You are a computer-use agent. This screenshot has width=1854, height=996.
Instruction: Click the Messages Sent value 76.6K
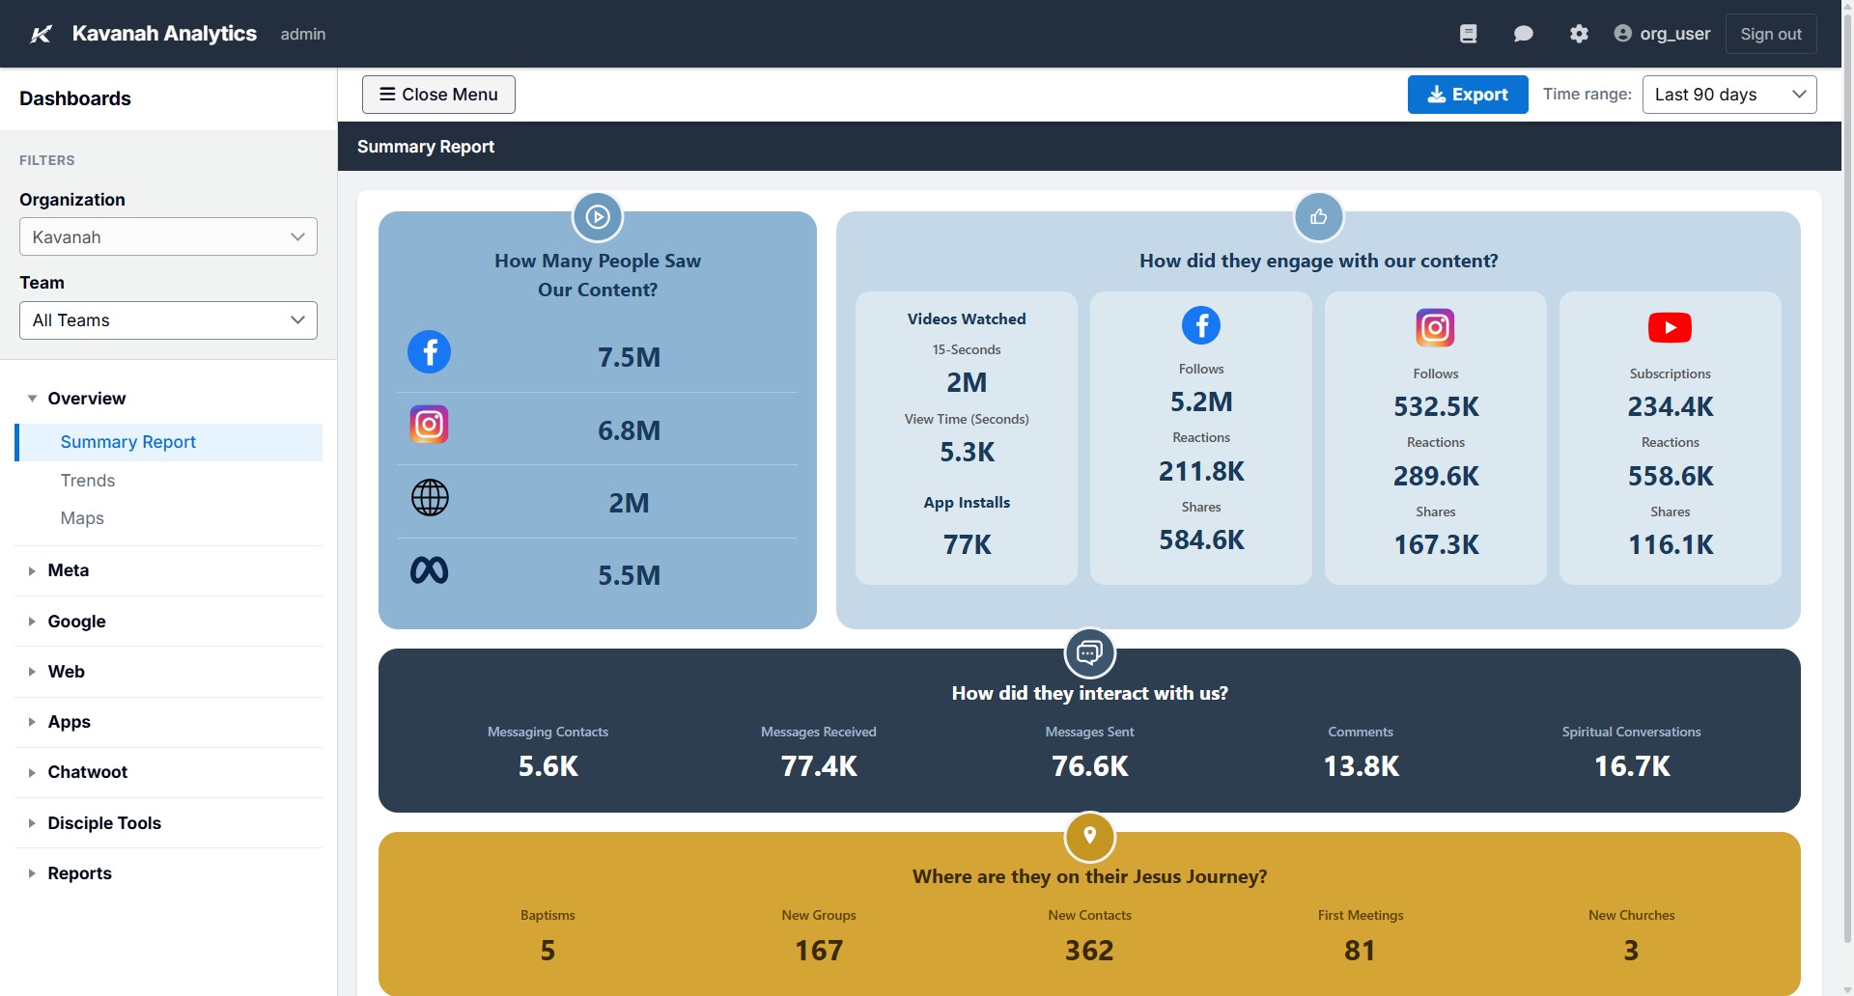(x=1089, y=766)
